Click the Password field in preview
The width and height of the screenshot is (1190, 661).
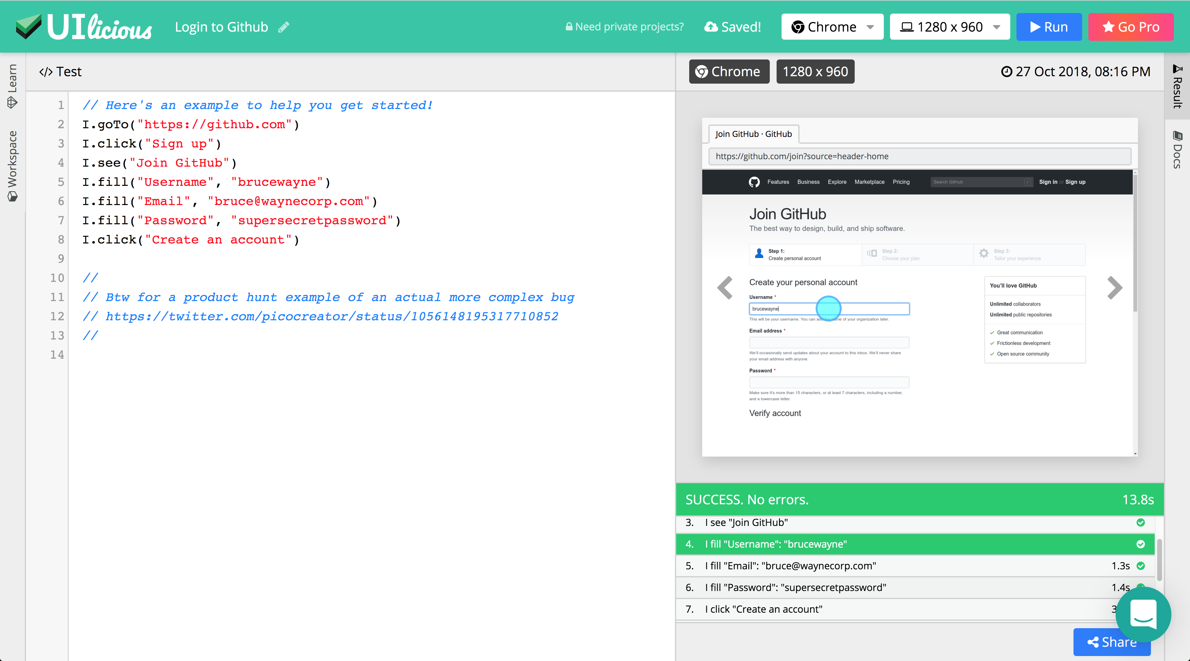click(x=829, y=382)
